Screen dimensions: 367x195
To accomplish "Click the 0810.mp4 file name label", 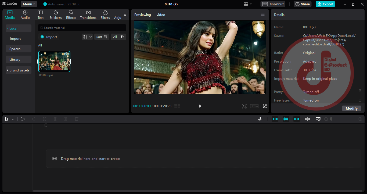I will [46, 75].
